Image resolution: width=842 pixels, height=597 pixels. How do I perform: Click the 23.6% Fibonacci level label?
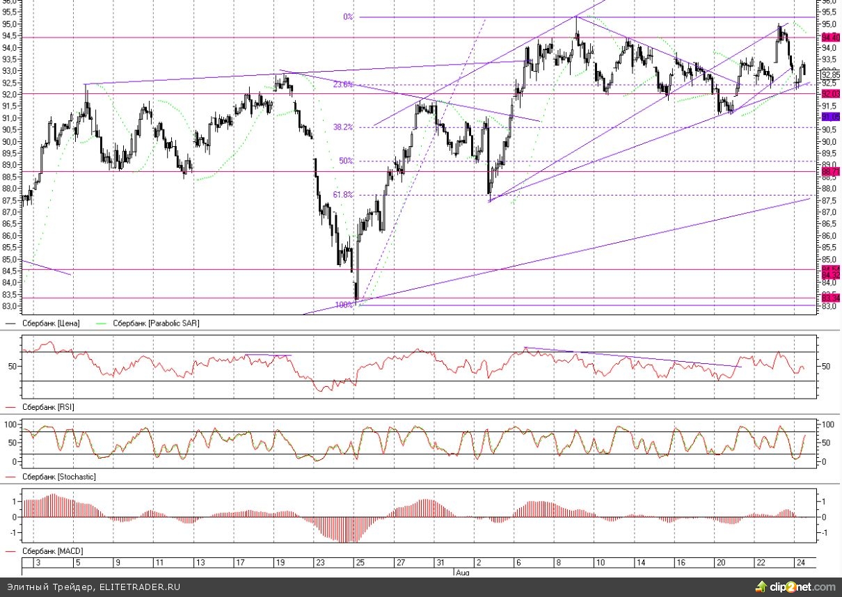(343, 84)
